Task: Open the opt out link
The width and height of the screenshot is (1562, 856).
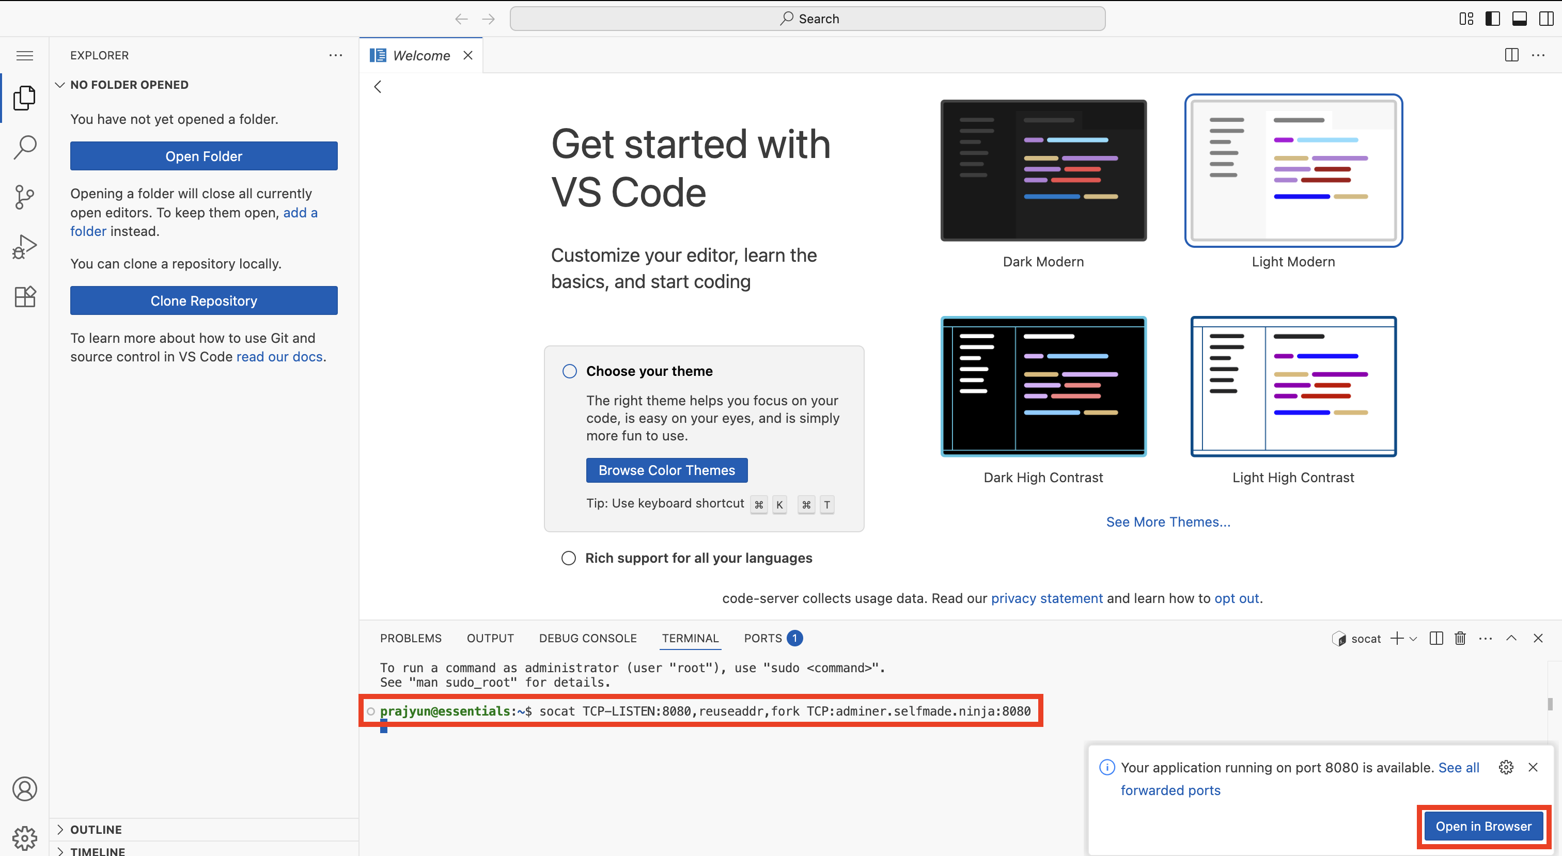Action: coord(1237,598)
